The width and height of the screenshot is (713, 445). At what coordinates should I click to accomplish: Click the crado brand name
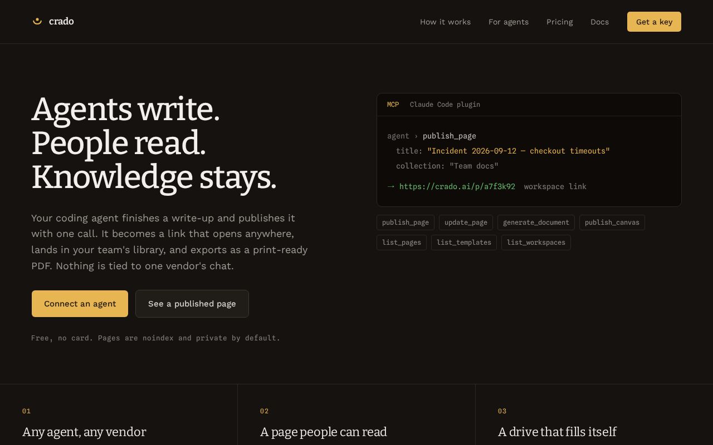61,21
